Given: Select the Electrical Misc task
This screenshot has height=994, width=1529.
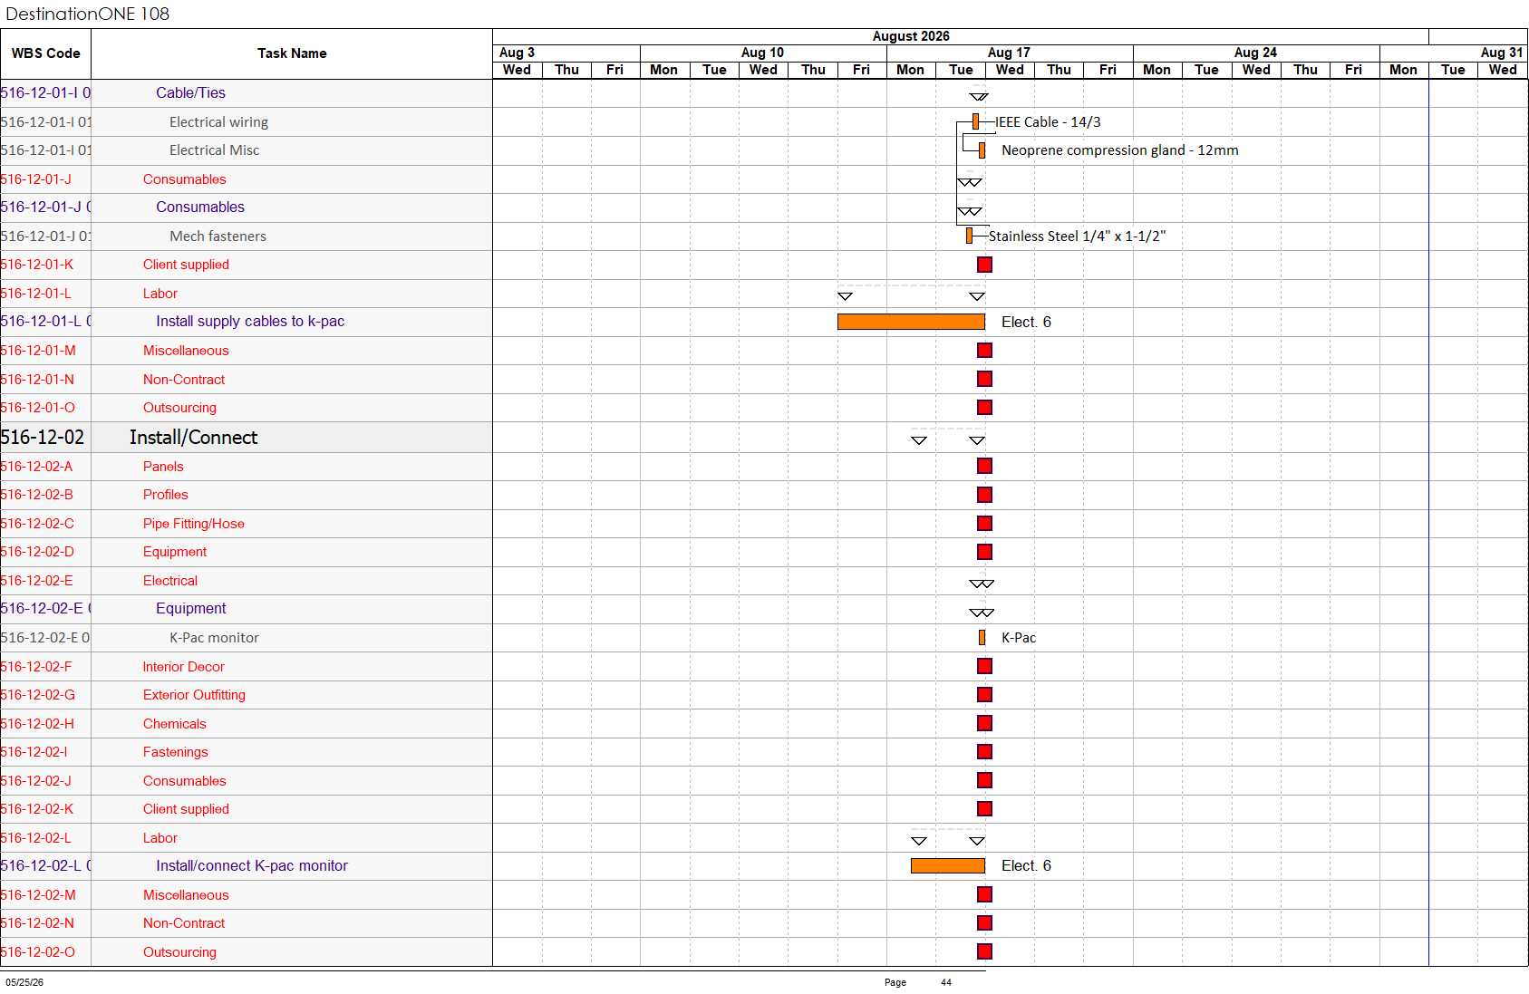Looking at the screenshot, I should (x=214, y=150).
